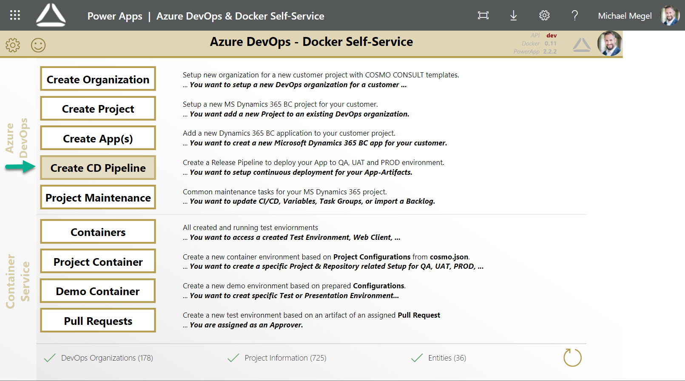This screenshot has width=685, height=381.
Task: Click the Docker 0.11 version label
Action: coord(539,43)
